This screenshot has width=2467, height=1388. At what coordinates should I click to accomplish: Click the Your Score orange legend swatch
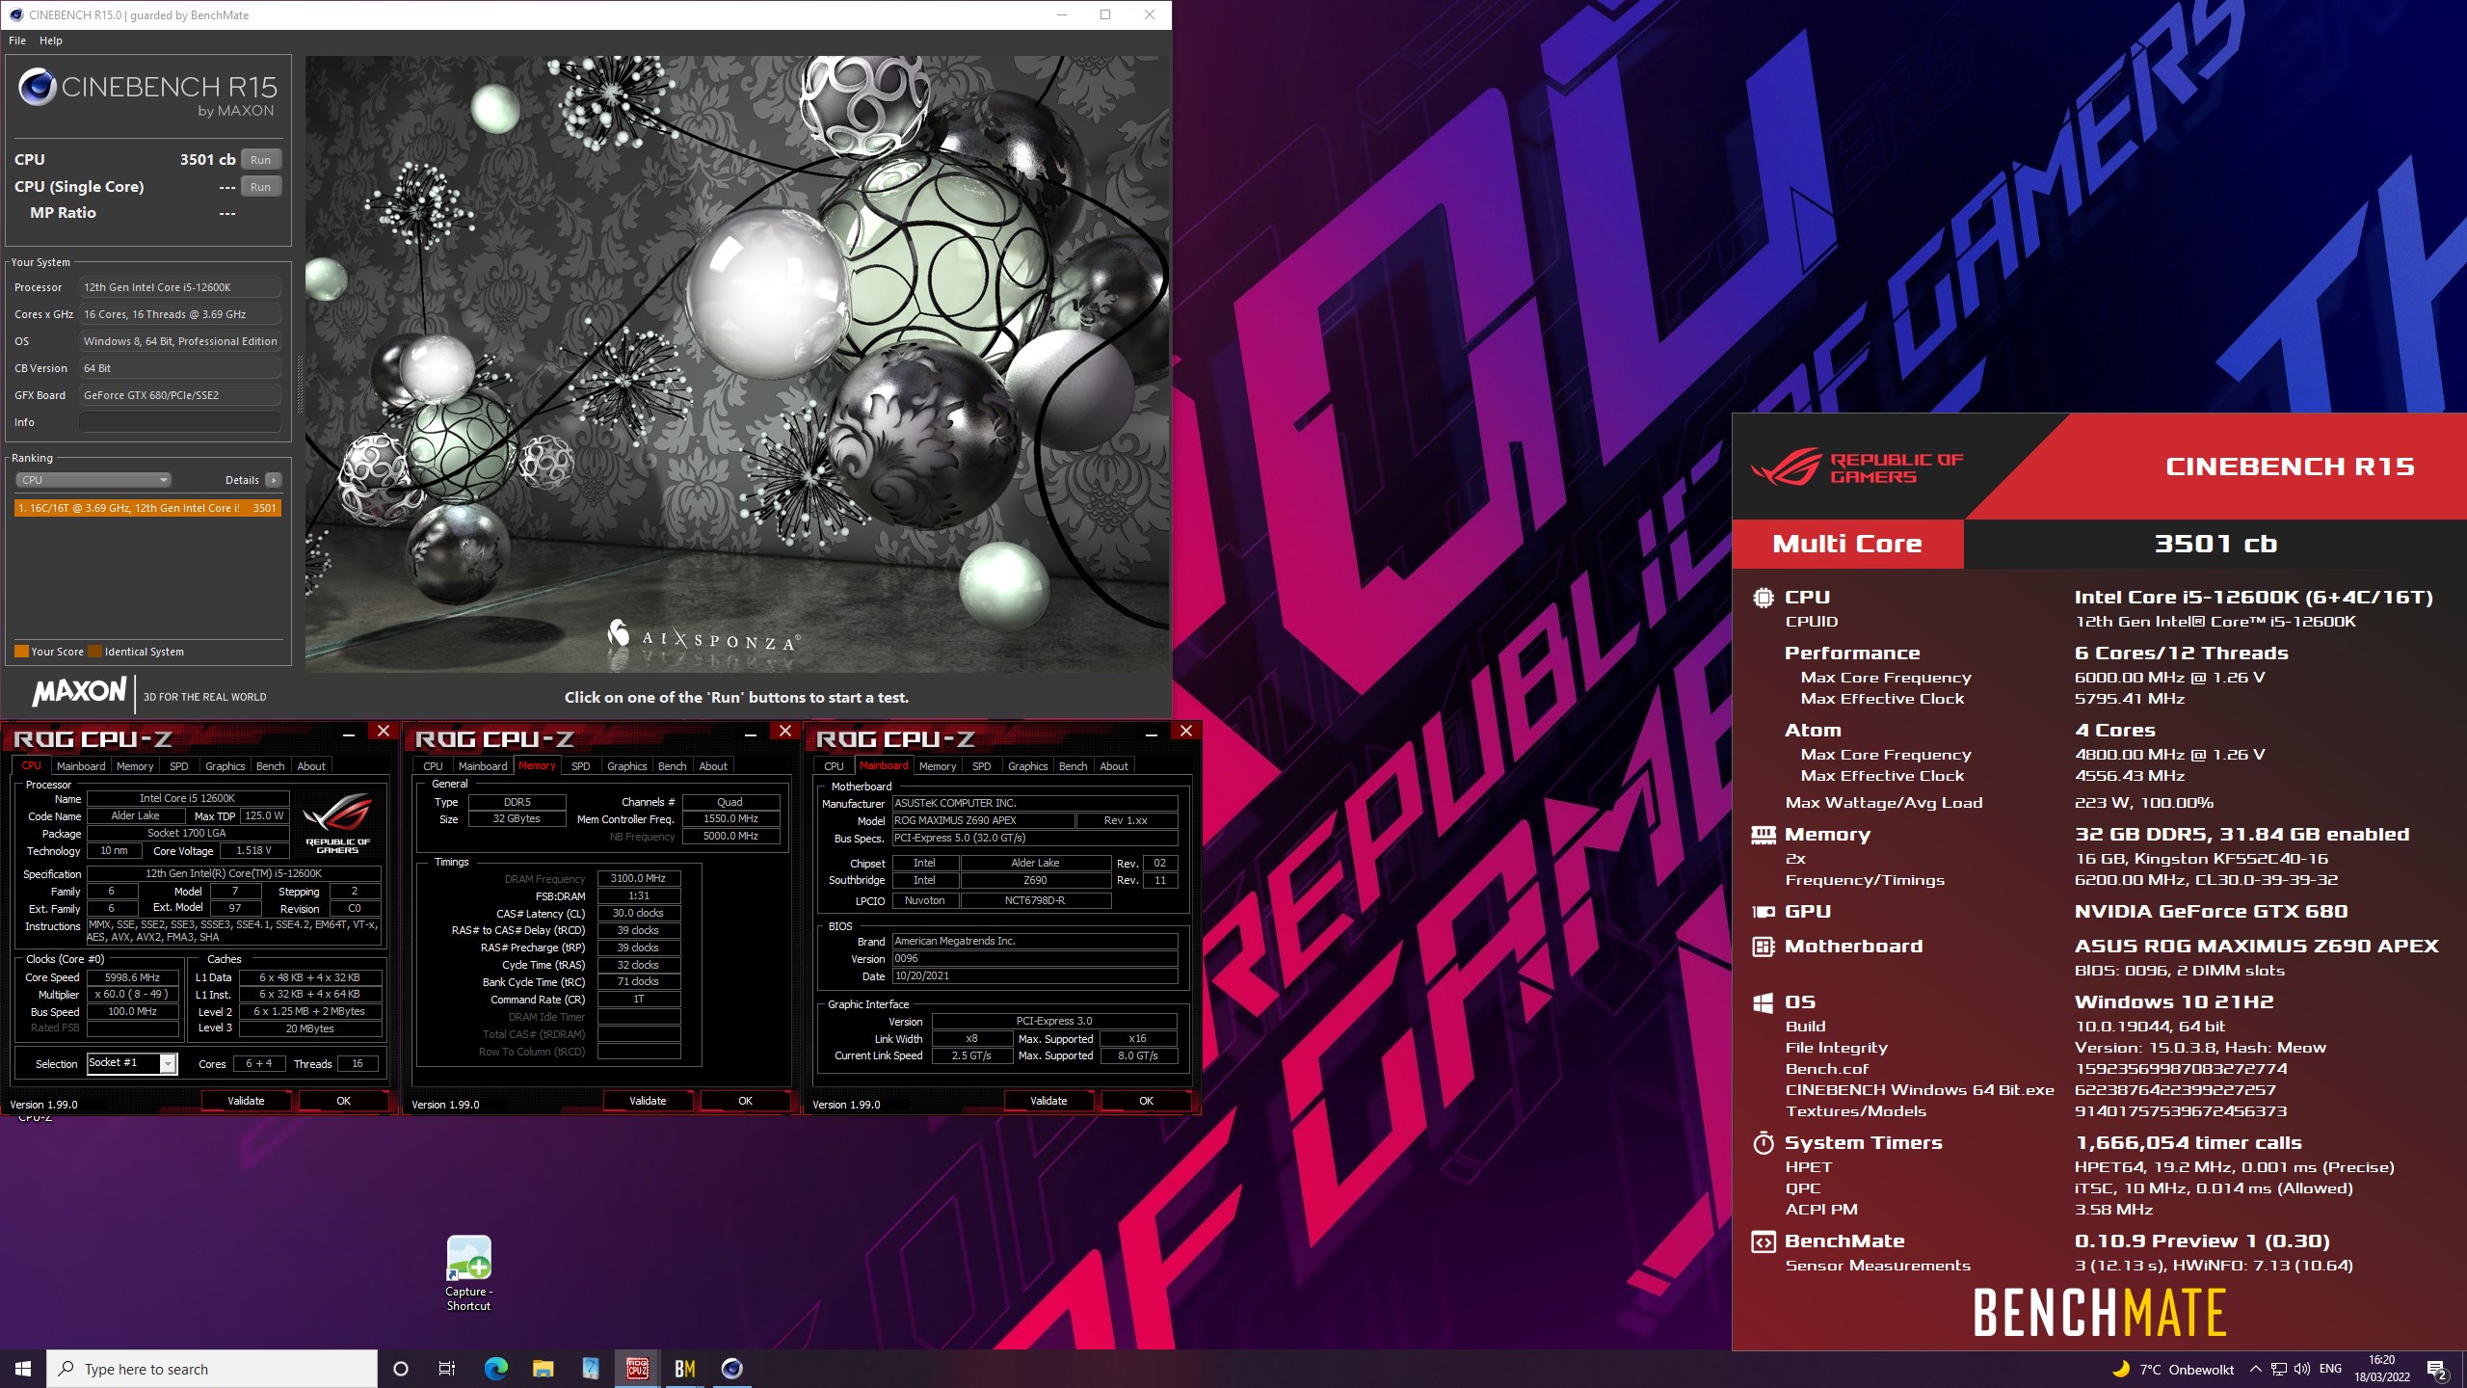coord(21,652)
